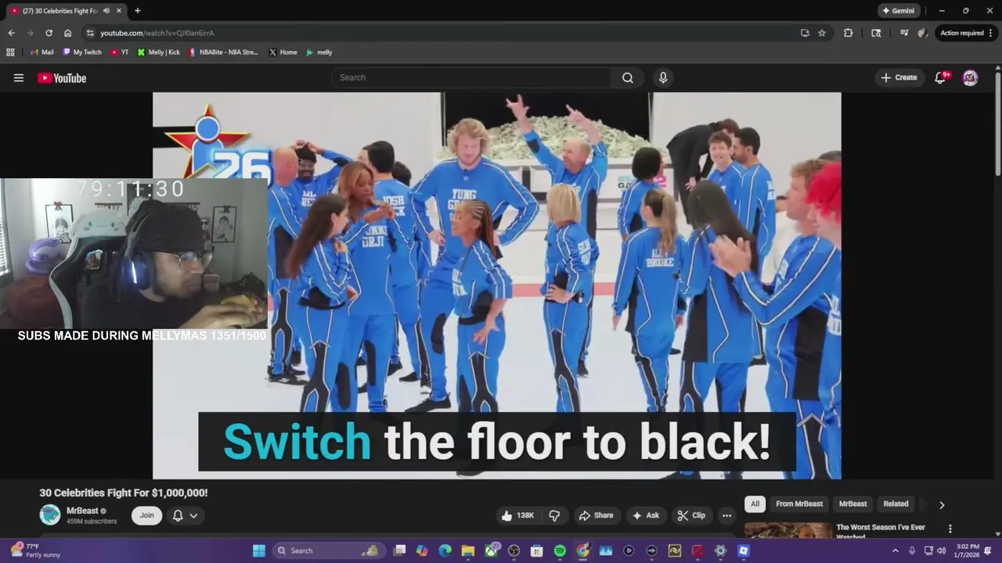
Task: Open the Mail bookmark
Action: pos(41,52)
